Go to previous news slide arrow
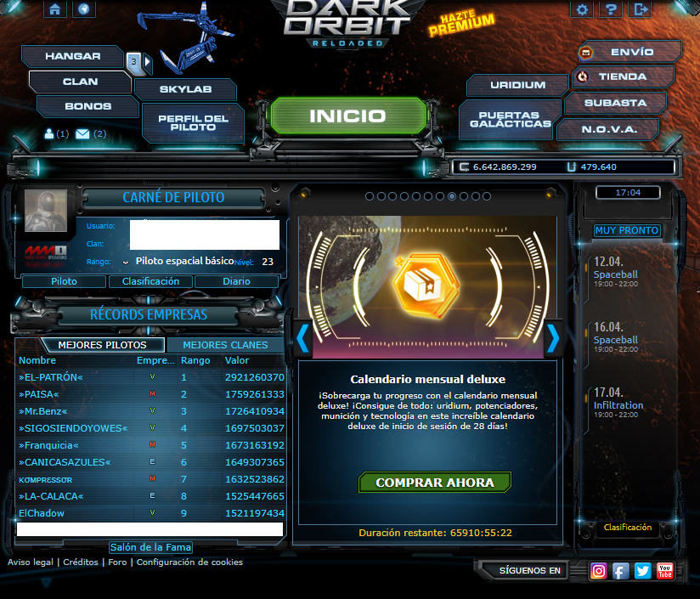The height and width of the screenshot is (599, 700). click(302, 338)
